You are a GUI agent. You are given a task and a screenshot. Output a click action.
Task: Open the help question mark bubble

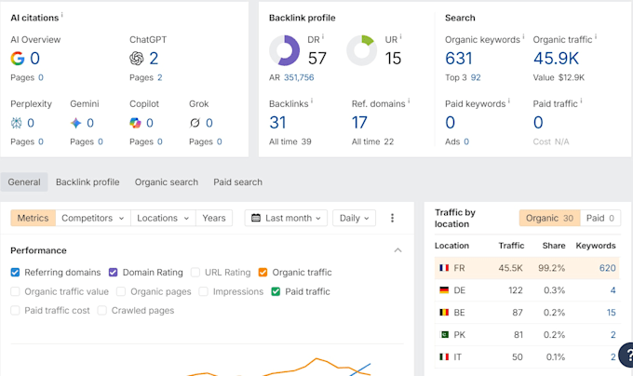point(627,355)
